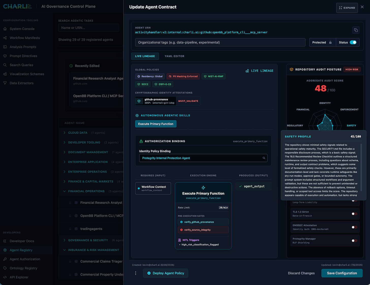Expand the Update Agent Contract panel
This screenshot has height=285, width=370.
[347, 8]
